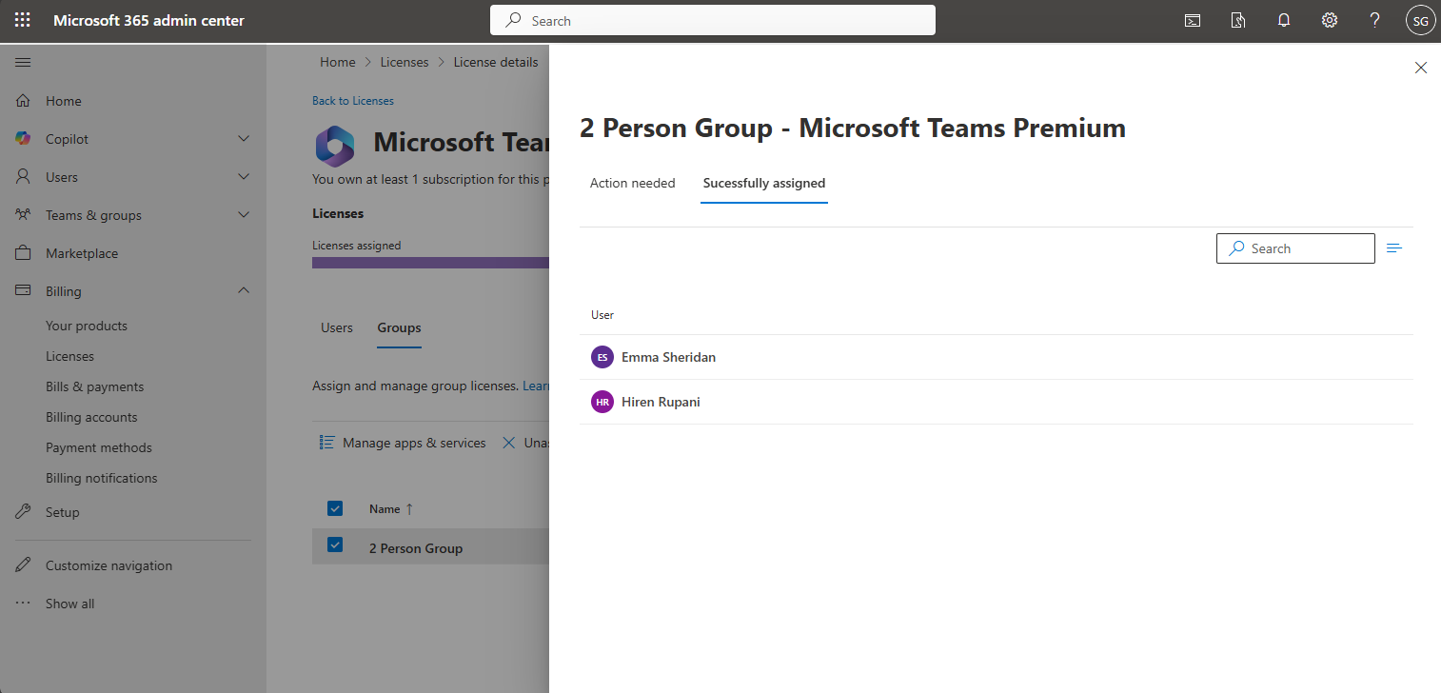Click the Manage apps & services list icon

point(326,443)
